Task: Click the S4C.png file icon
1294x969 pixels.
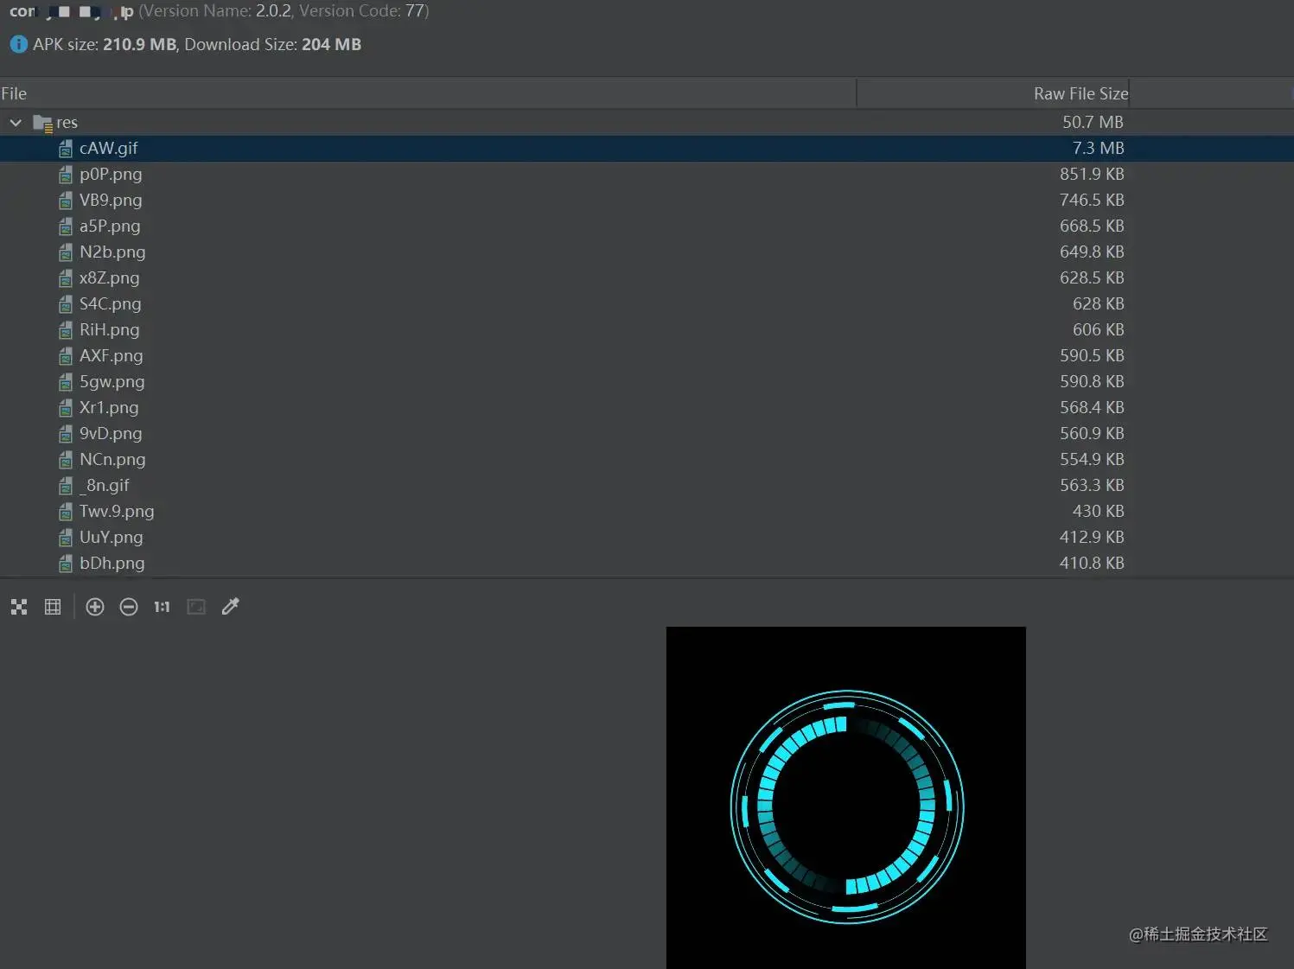Action: point(66,304)
